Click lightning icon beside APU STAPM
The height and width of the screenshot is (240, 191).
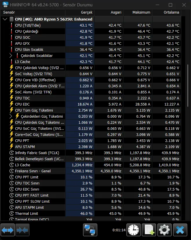pyautogui.click(x=12, y=147)
